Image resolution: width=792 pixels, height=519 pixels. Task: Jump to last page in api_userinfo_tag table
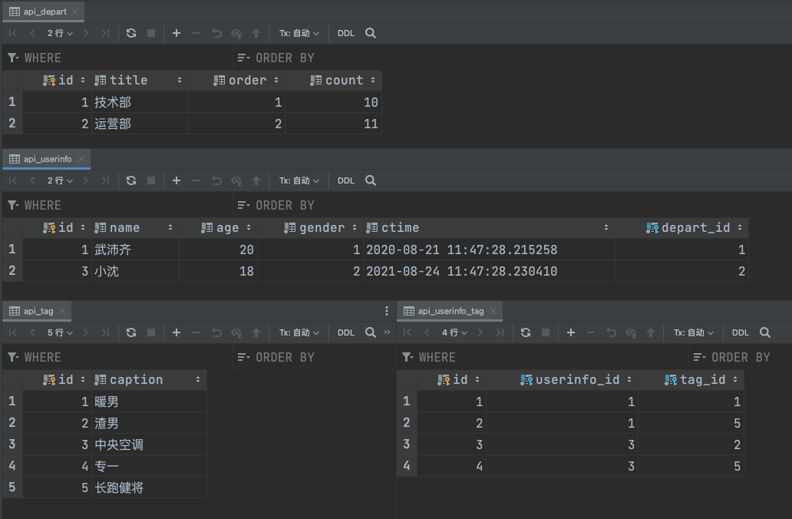pos(500,332)
